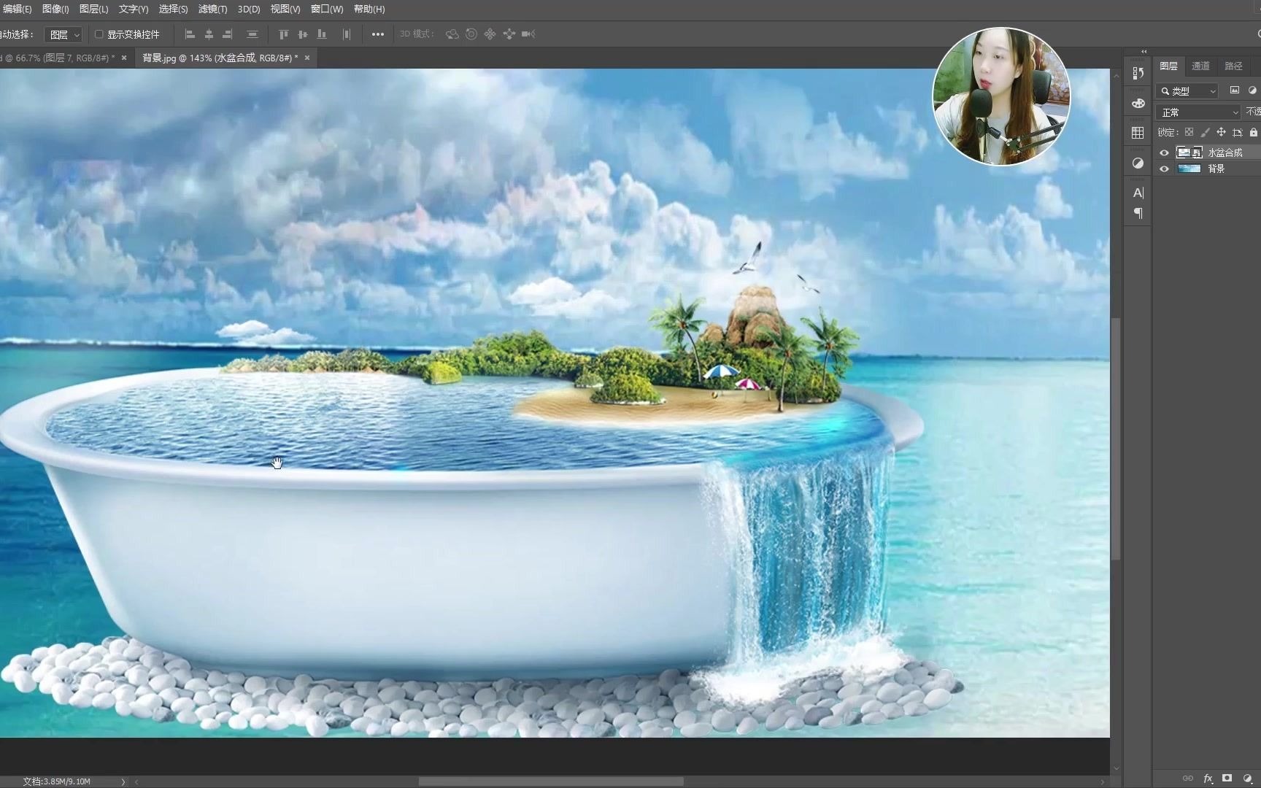This screenshot has height=788, width=1261.
Task: Click the 3D zoom camera icon
Action: (x=528, y=34)
